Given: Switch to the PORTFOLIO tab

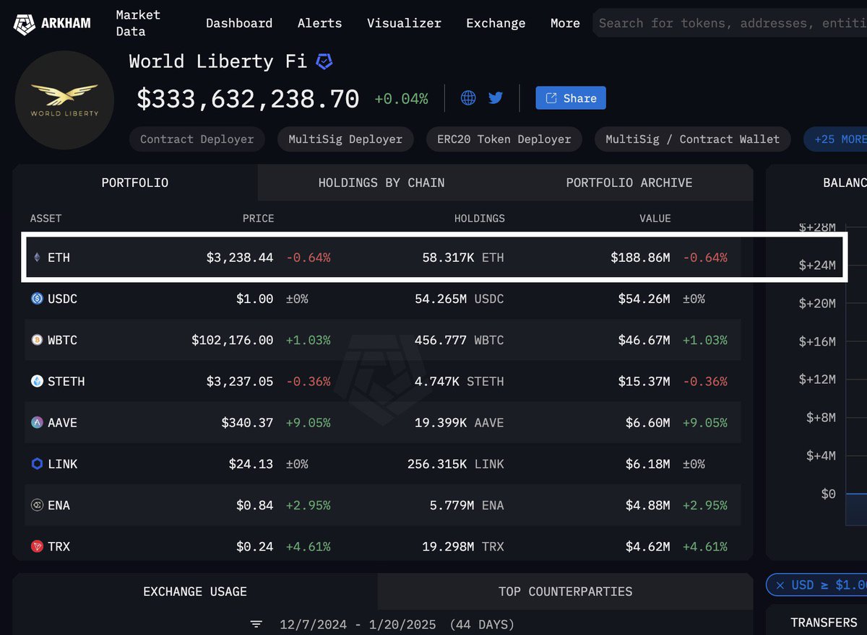Looking at the screenshot, I should click(135, 183).
